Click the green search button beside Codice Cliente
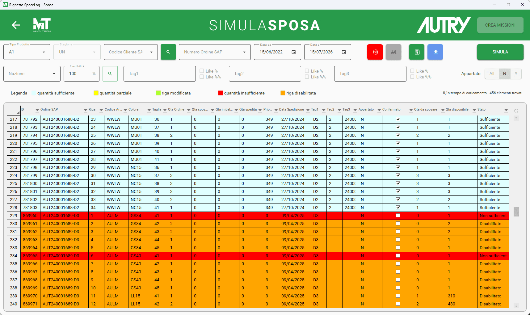Image resolution: width=530 pixels, height=315 pixels. click(168, 52)
